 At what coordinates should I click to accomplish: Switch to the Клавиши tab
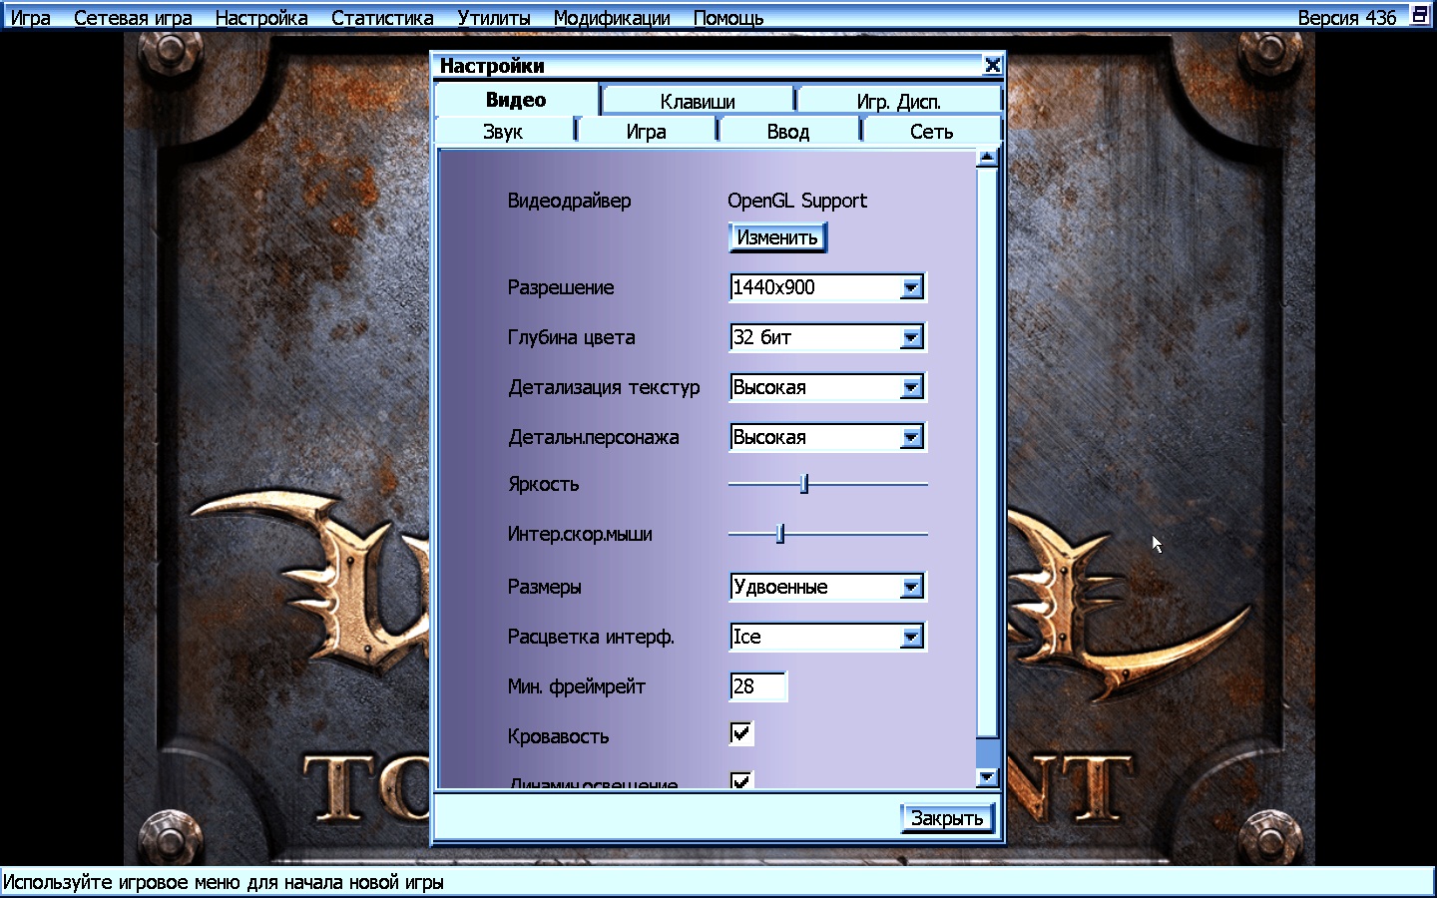click(698, 101)
